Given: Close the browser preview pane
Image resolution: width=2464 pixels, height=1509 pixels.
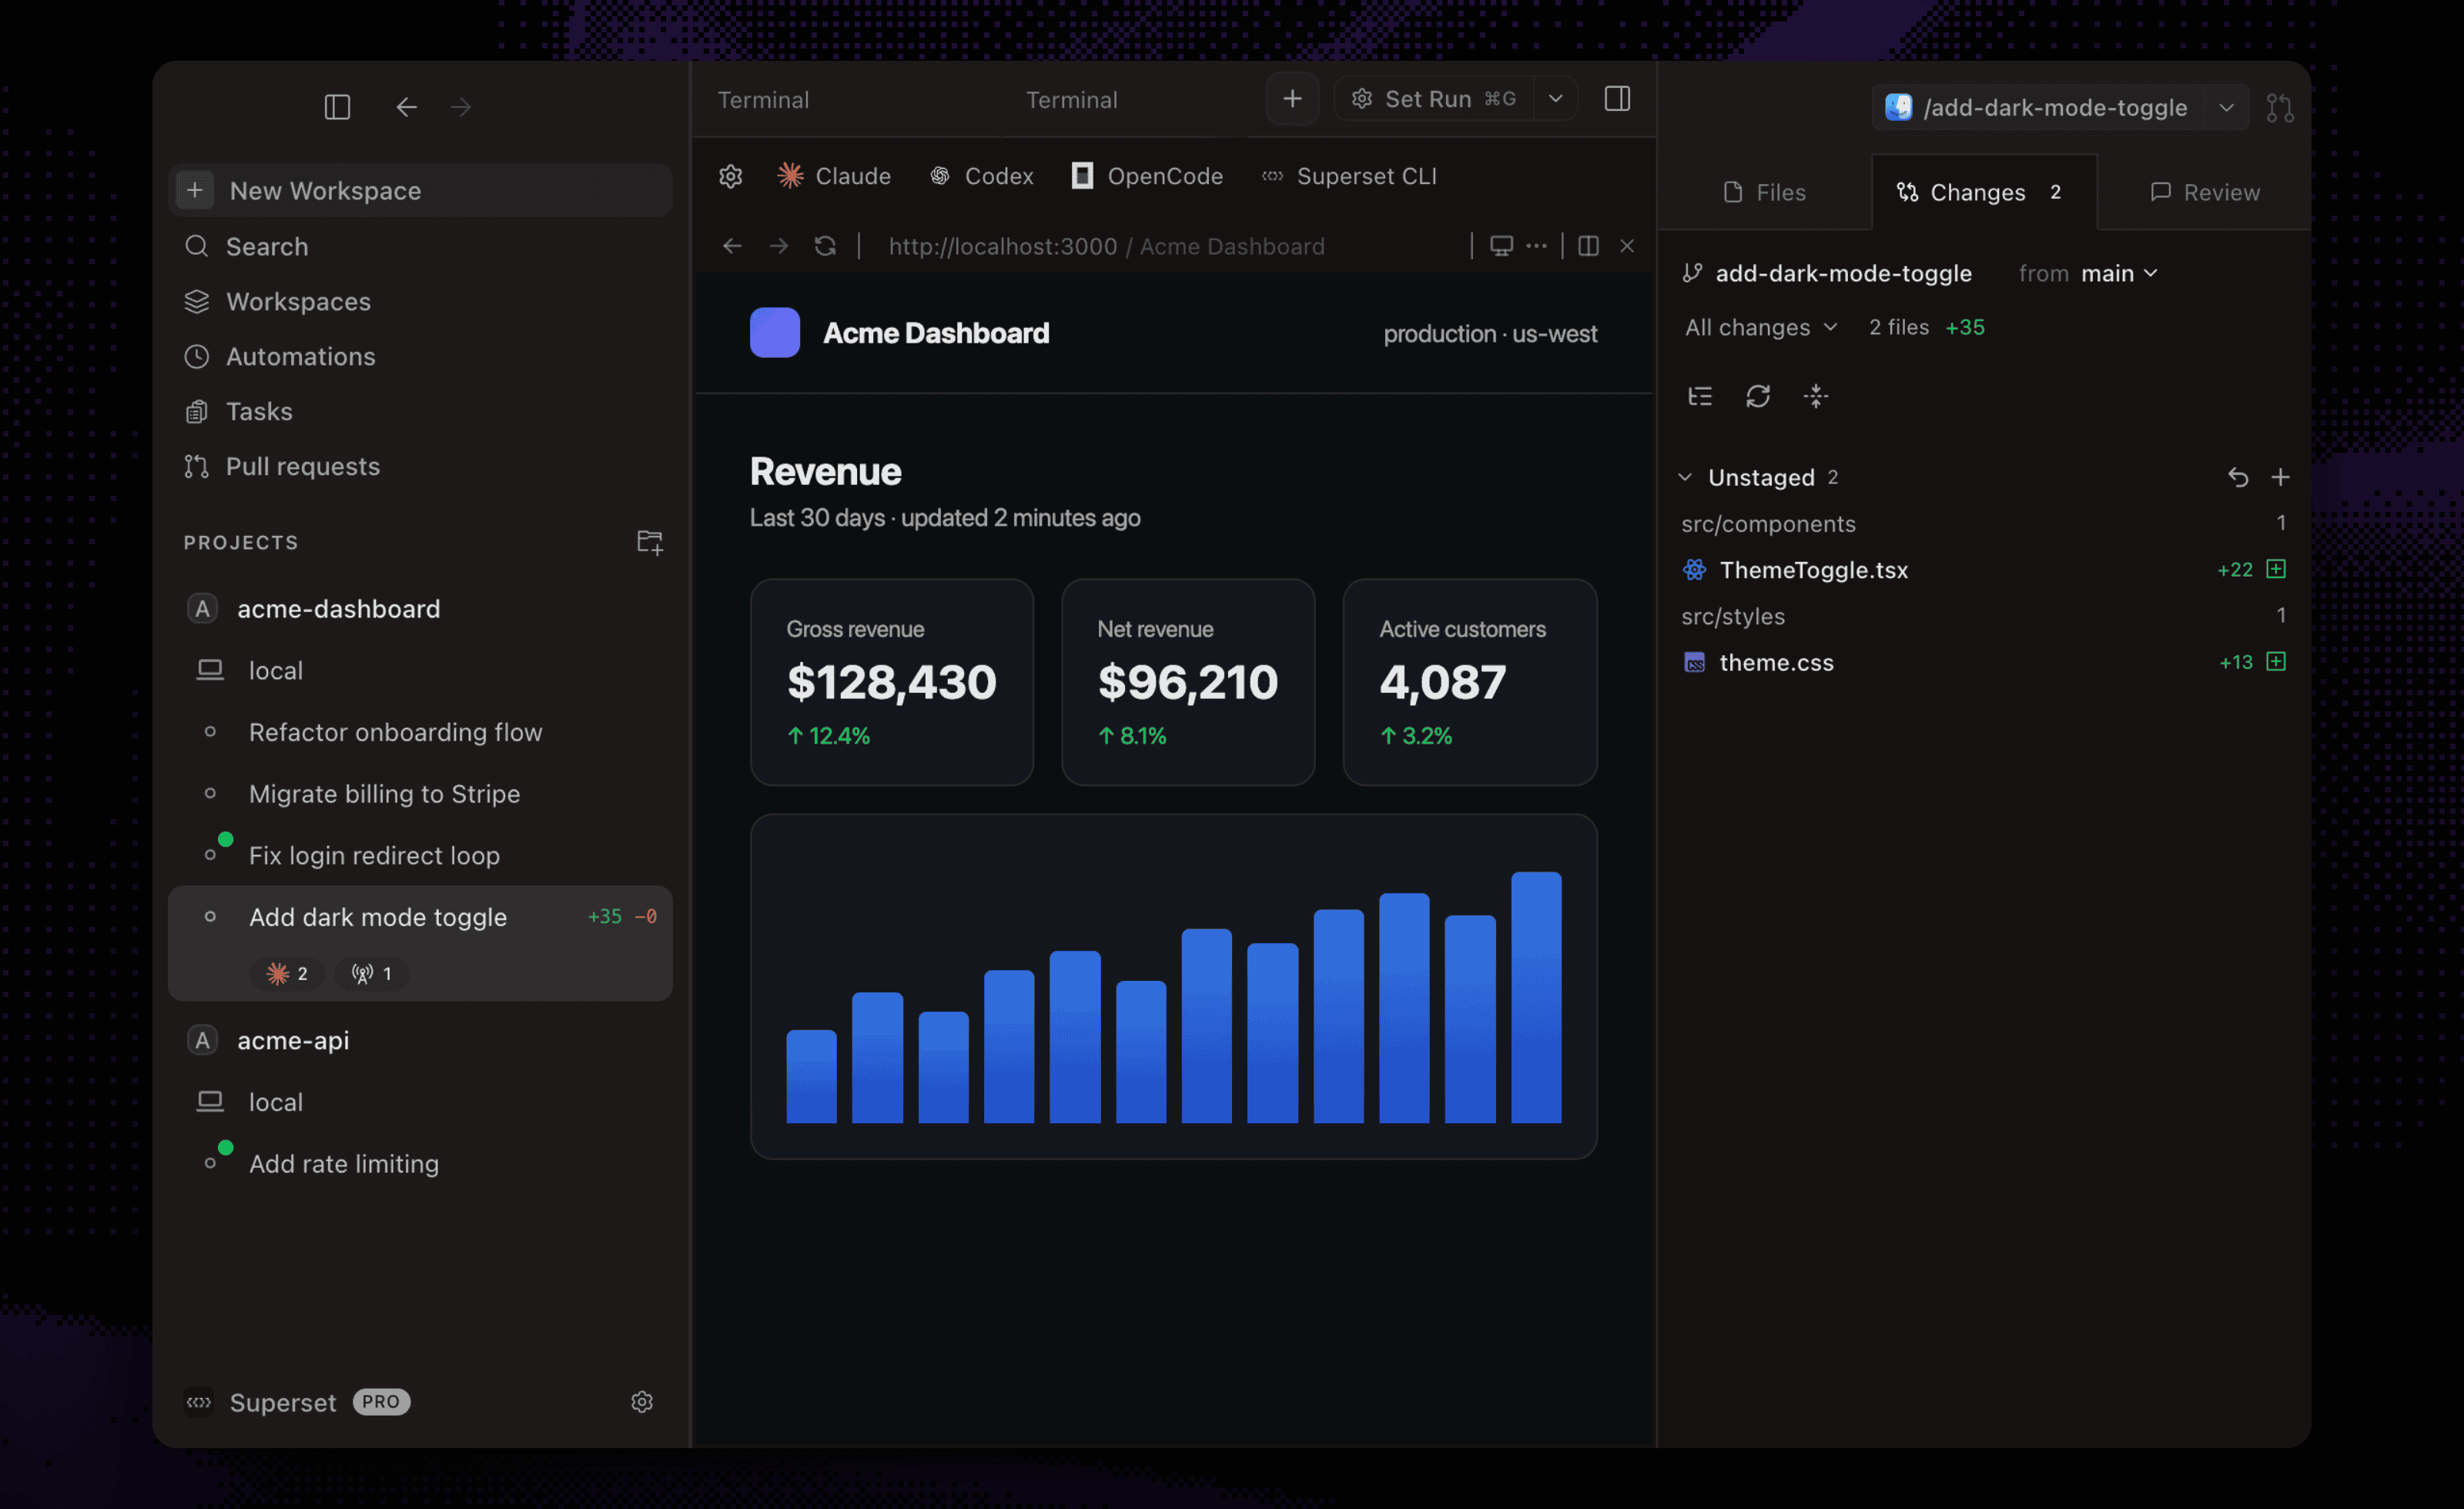Looking at the screenshot, I should pyautogui.click(x=1627, y=246).
